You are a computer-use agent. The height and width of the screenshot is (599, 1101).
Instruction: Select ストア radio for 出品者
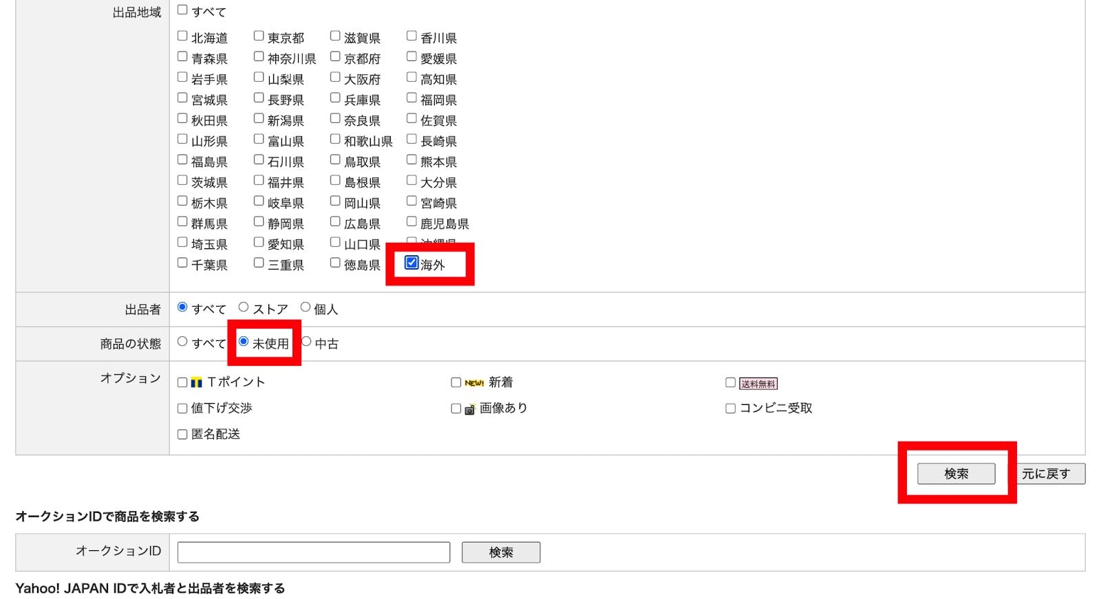click(244, 307)
